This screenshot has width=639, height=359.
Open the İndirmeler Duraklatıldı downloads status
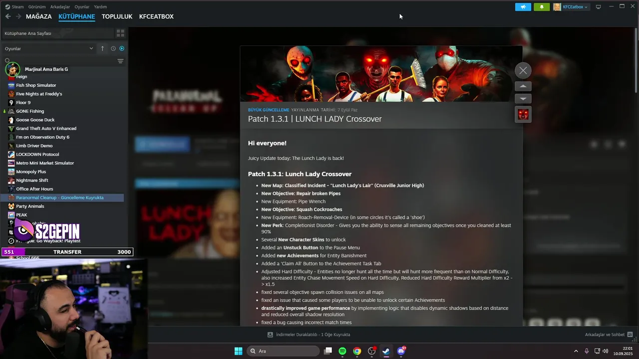coord(309,335)
